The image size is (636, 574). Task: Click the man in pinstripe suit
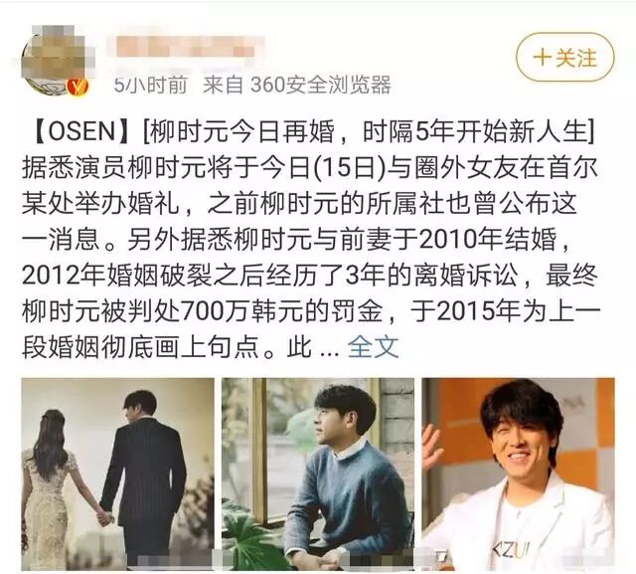(143, 479)
